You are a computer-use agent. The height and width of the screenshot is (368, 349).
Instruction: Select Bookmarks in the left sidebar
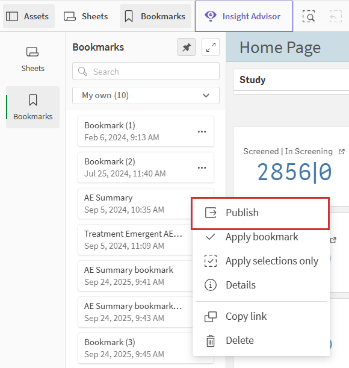pos(33,107)
